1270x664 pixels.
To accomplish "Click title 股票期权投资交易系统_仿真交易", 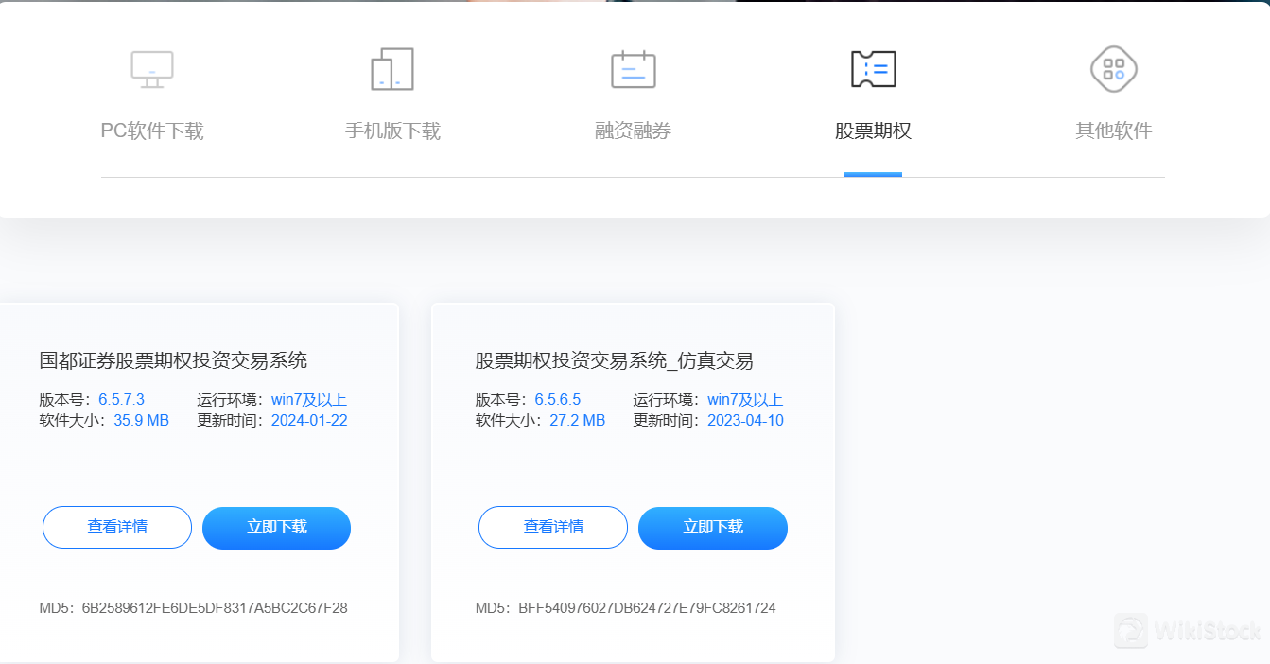I will (614, 360).
